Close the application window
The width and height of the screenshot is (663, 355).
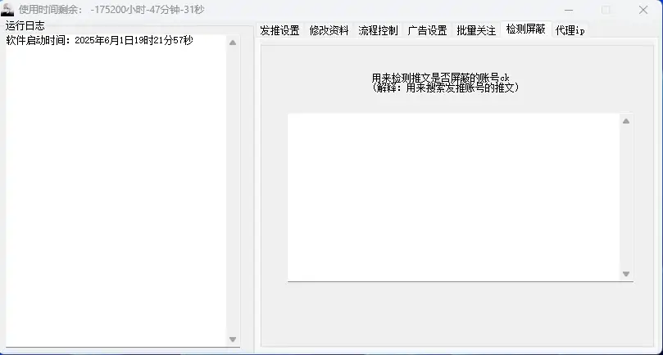coord(643,10)
